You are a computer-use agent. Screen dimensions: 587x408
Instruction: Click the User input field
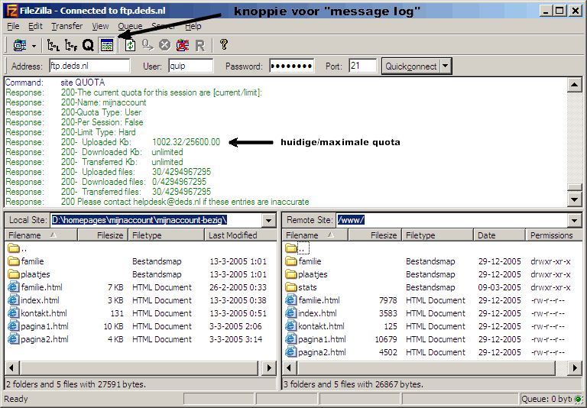(x=190, y=66)
